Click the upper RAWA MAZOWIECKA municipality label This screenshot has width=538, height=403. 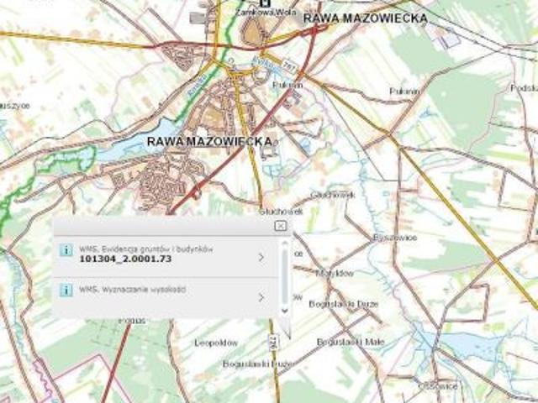pyautogui.click(x=366, y=18)
